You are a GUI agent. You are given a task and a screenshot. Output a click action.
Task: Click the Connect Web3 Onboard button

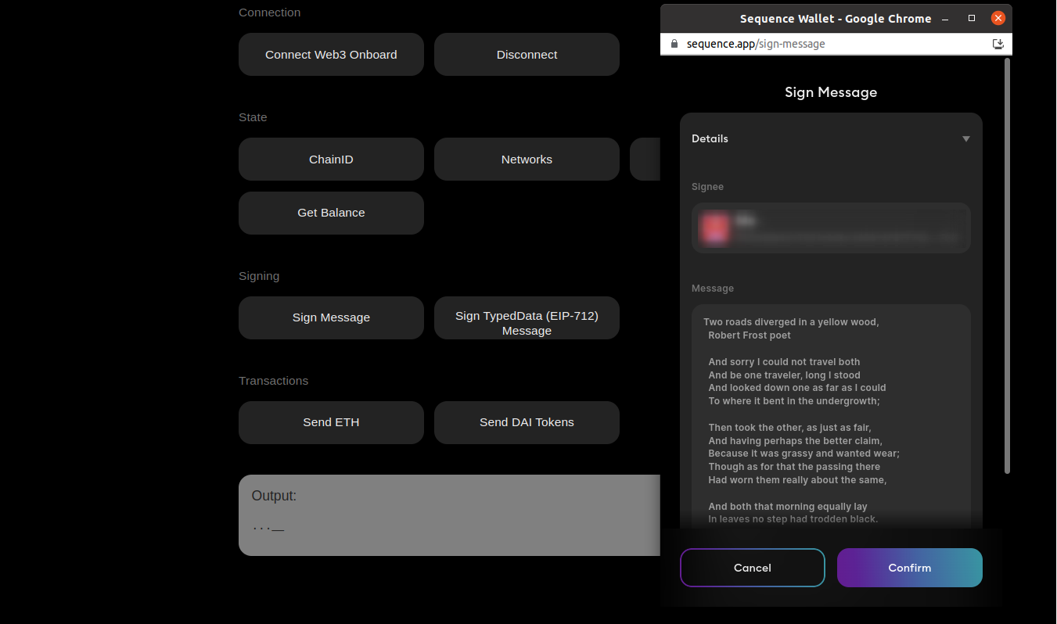click(x=331, y=55)
